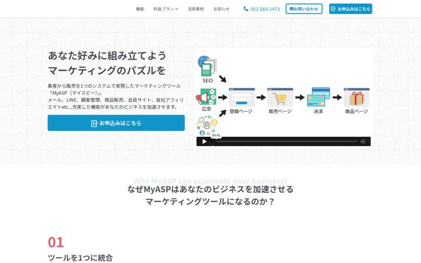
Task: Click the 決済 credit card icon
Action: coord(319,96)
